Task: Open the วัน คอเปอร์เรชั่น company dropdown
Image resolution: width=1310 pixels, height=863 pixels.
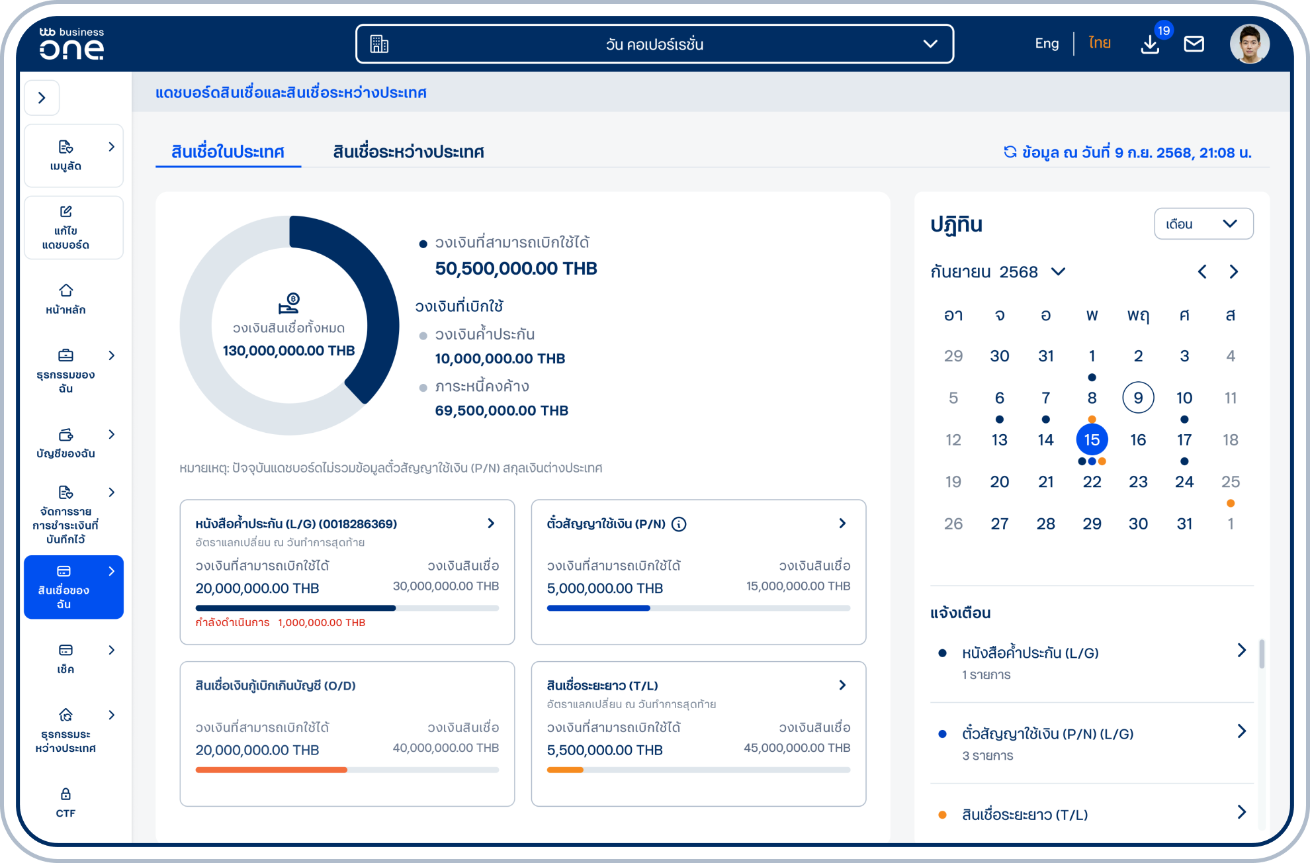Action: point(654,44)
